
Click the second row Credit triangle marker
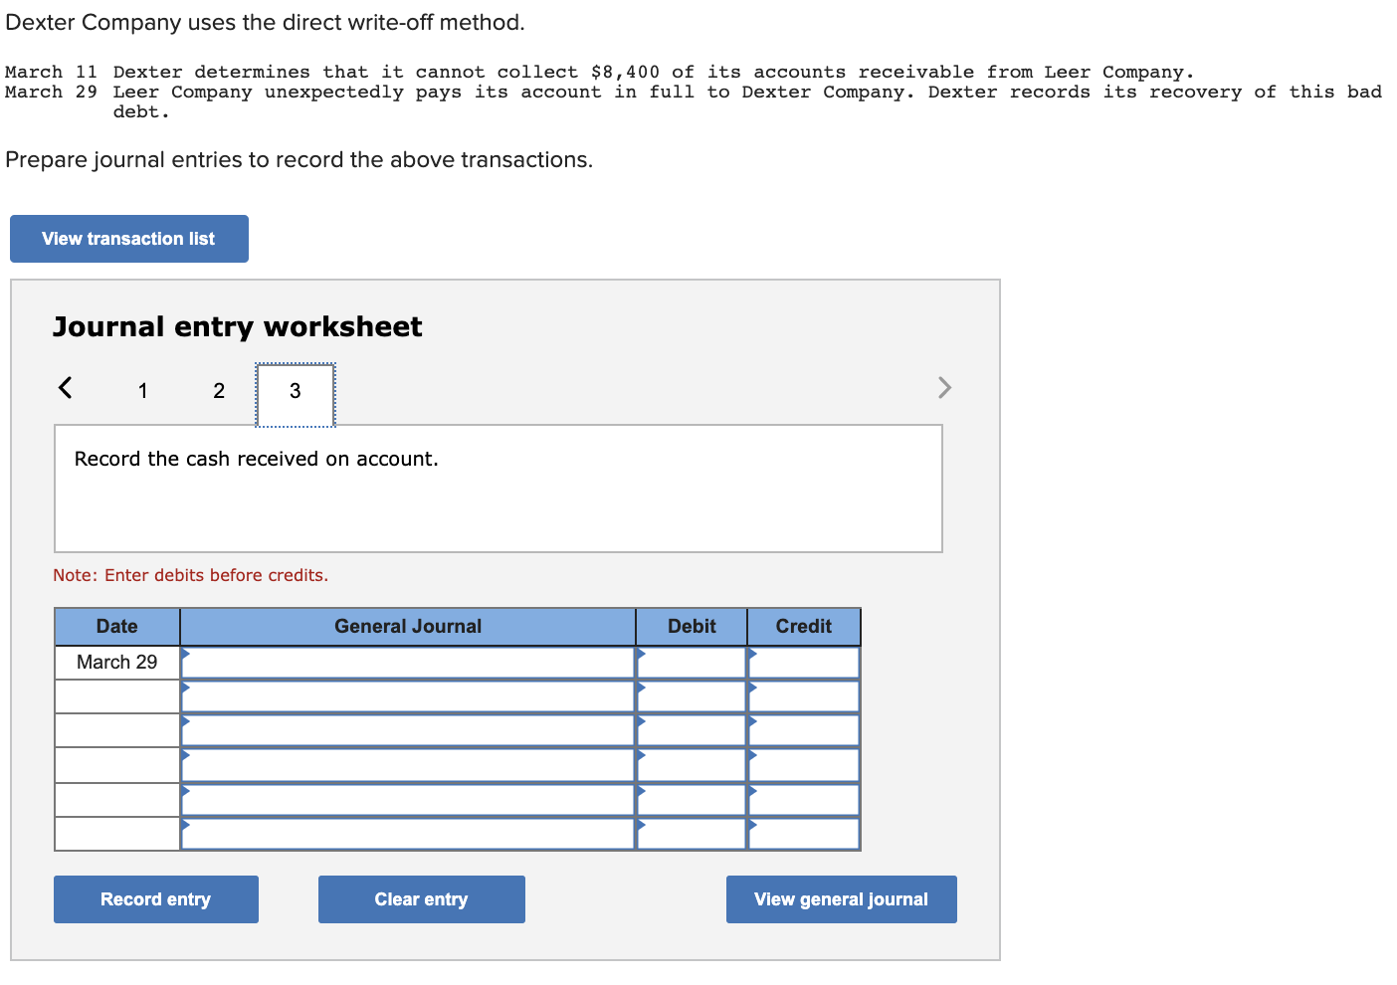[754, 695]
